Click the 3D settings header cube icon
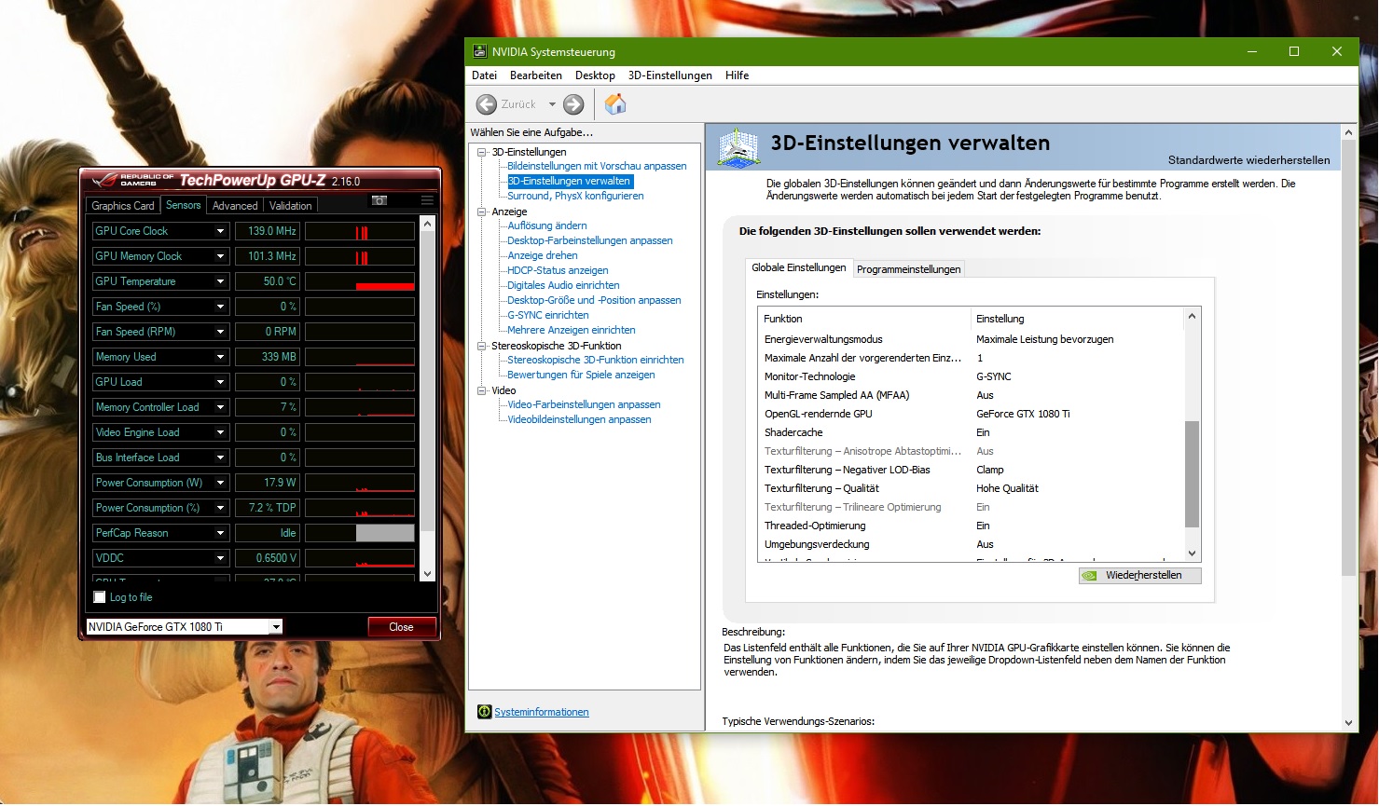The image size is (1379, 806). coord(739,147)
